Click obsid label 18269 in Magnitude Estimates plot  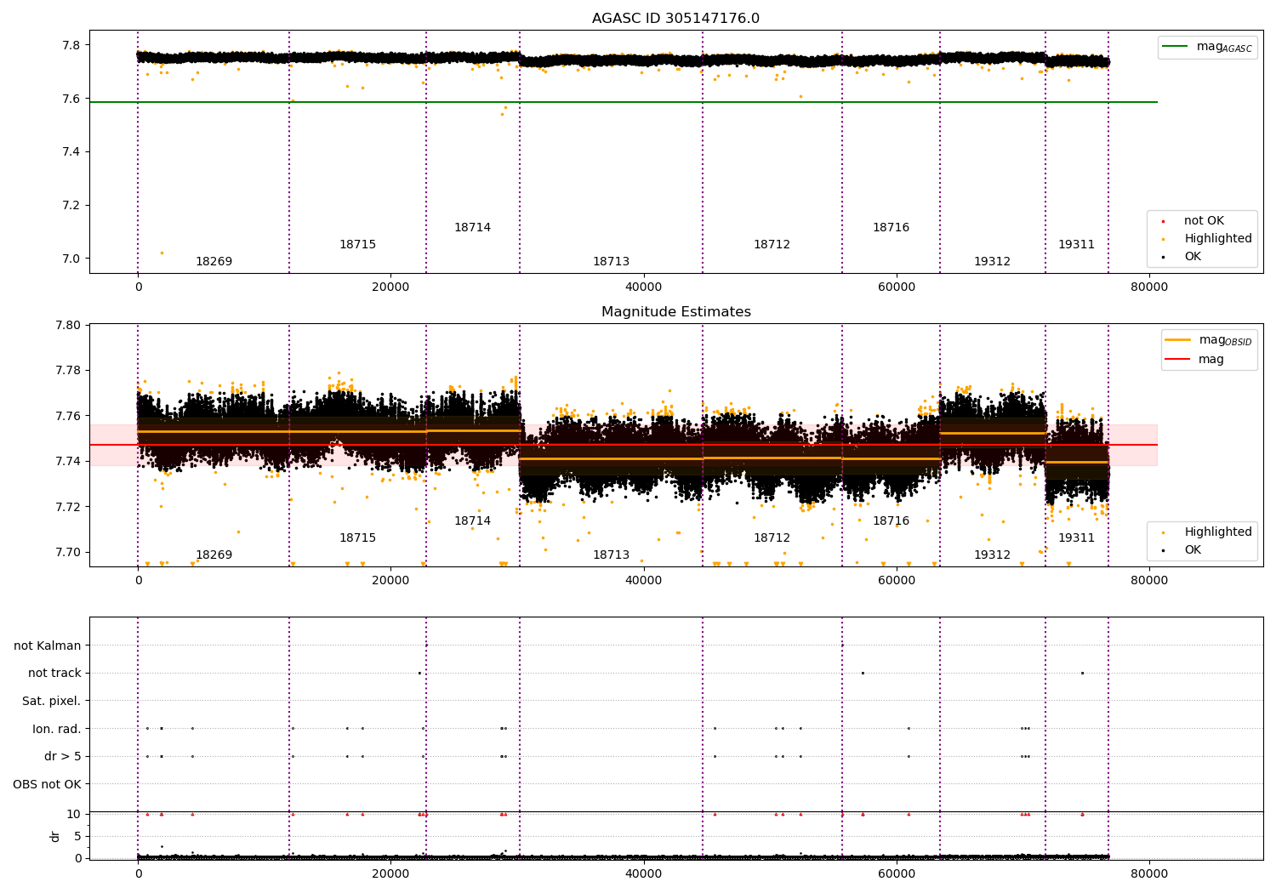pyautogui.click(x=214, y=555)
